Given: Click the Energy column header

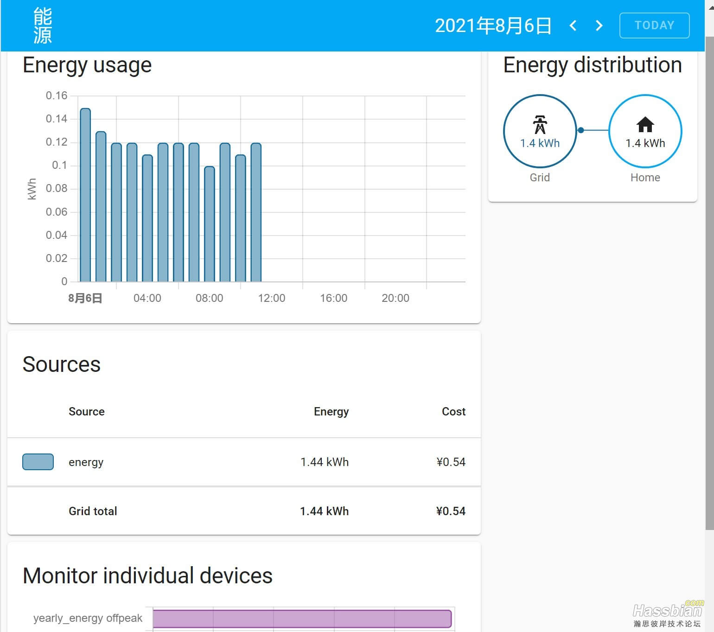Looking at the screenshot, I should pos(331,412).
